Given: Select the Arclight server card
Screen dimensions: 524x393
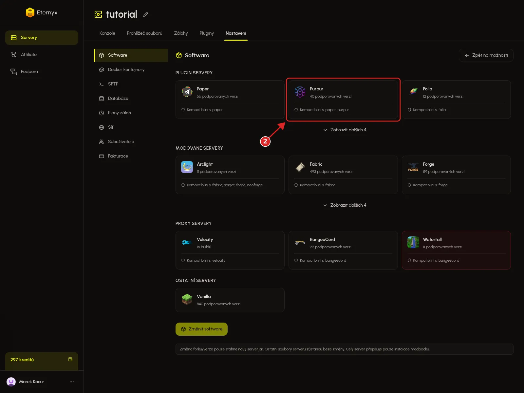Looking at the screenshot, I should (x=230, y=175).
